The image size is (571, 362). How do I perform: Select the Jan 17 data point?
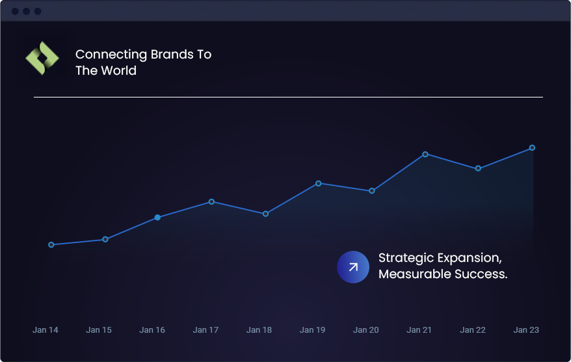pos(211,201)
